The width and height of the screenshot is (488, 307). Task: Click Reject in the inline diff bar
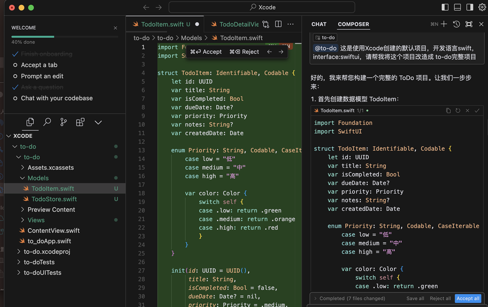coord(244,52)
